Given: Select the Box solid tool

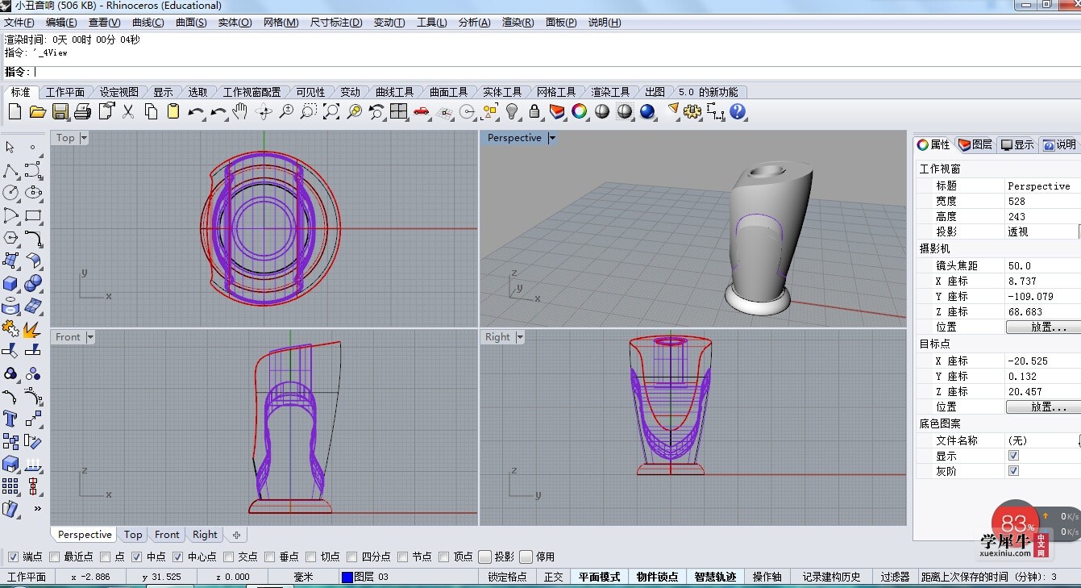Looking at the screenshot, I should tap(10, 283).
